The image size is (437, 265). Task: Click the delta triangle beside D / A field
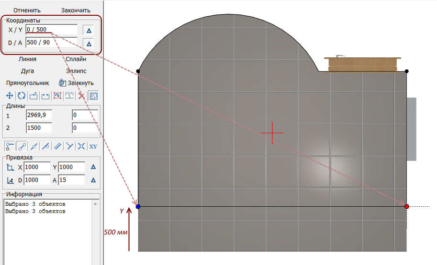(x=88, y=44)
